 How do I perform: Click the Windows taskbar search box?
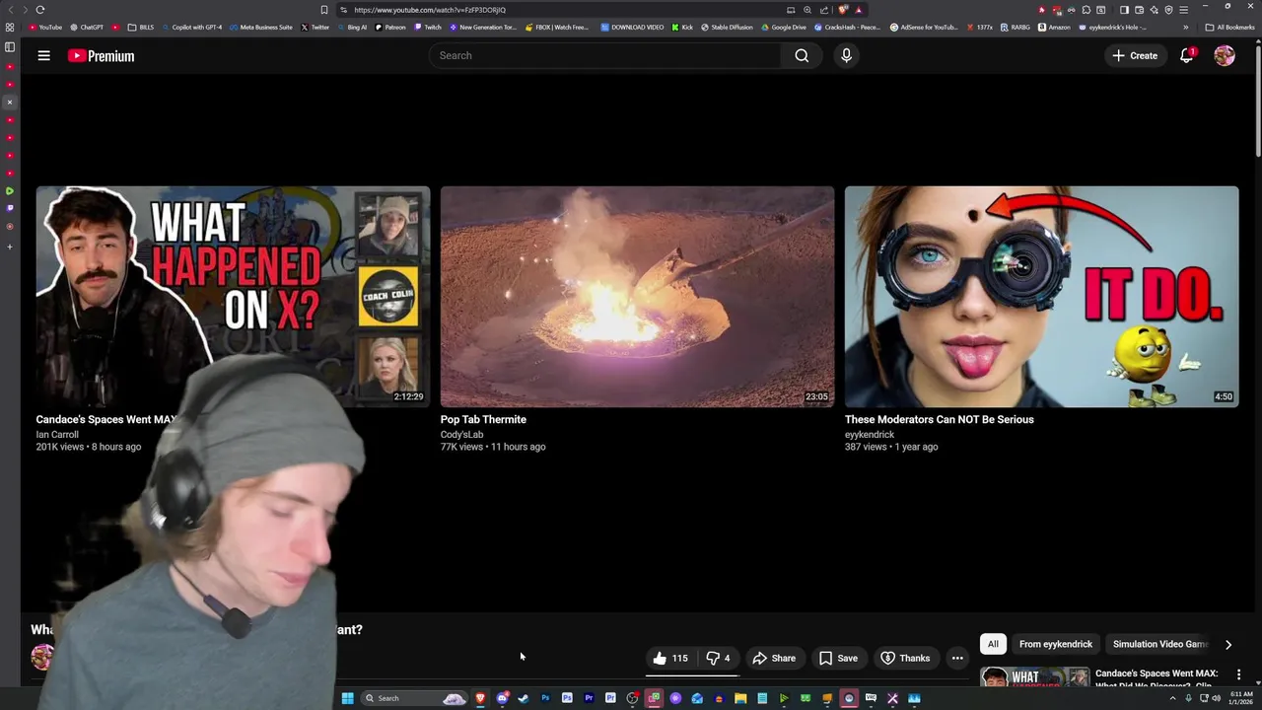tap(414, 698)
